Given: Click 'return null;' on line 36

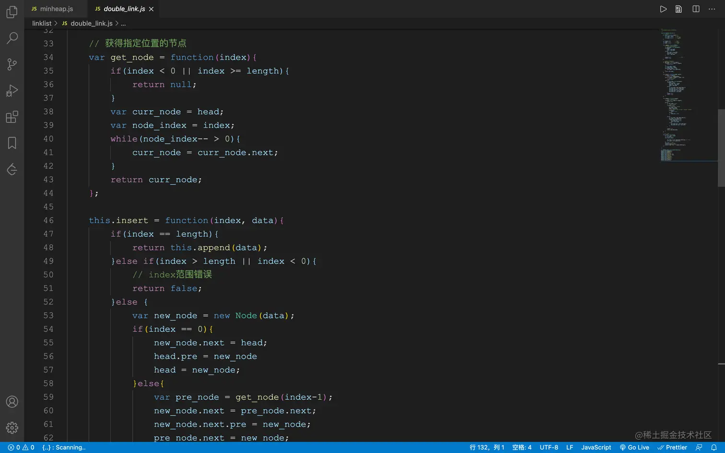Looking at the screenshot, I should click(164, 84).
